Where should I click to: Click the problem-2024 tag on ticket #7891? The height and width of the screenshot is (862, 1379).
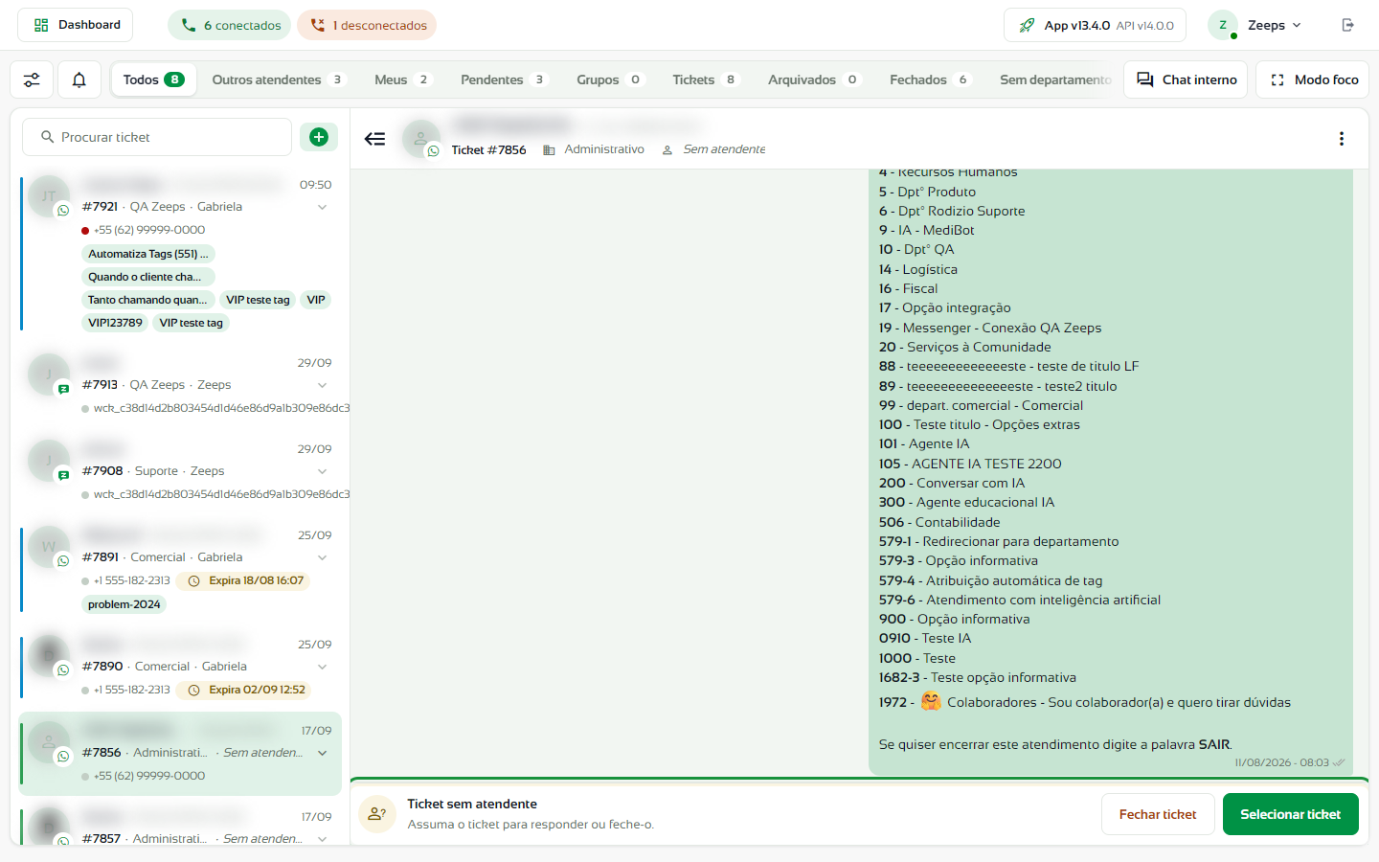pyautogui.click(x=124, y=604)
